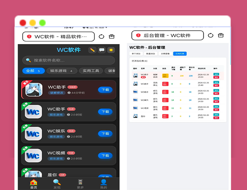
Task: Click the green macOS window button
Action: point(43,23)
